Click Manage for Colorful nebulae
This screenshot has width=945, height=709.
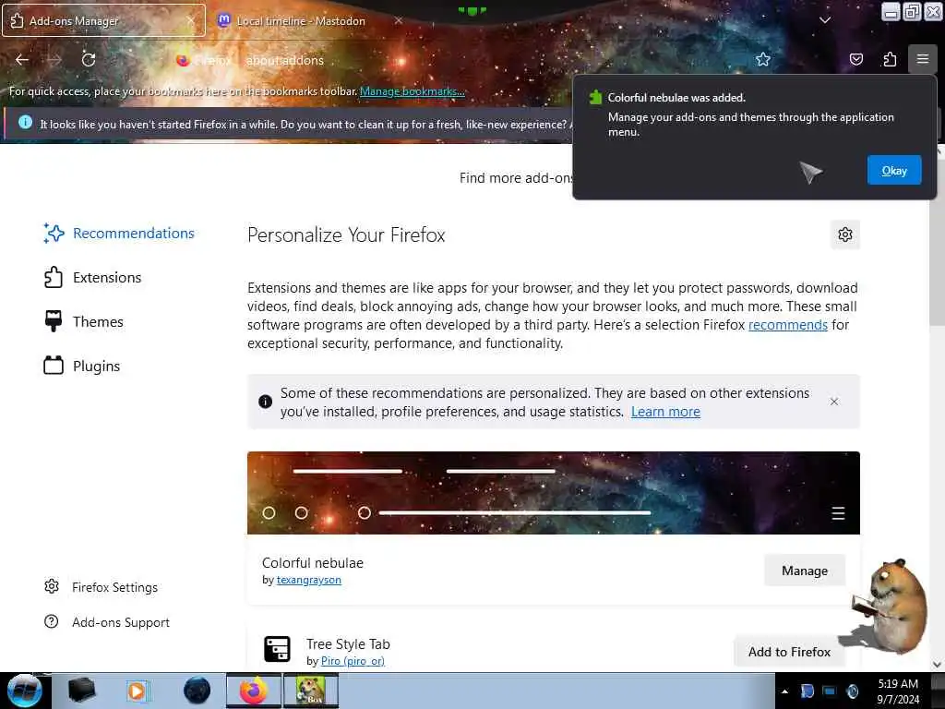[805, 571]
